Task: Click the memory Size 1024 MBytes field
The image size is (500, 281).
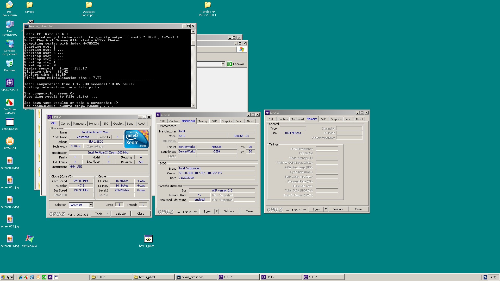Action: coord(293,133)
